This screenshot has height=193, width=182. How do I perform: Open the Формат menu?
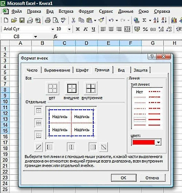coord(86,11)
